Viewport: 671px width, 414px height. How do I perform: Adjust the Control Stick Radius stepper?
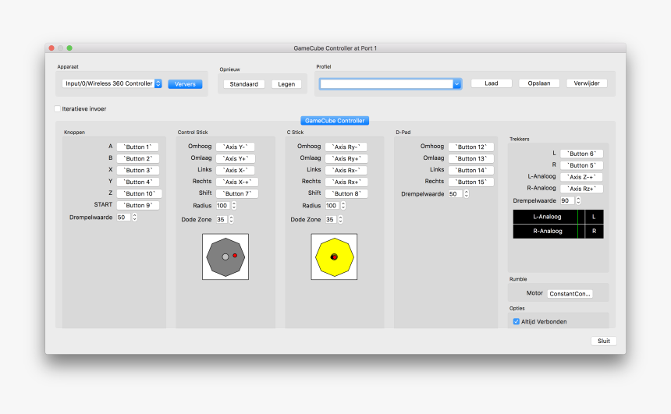[233, 206]
